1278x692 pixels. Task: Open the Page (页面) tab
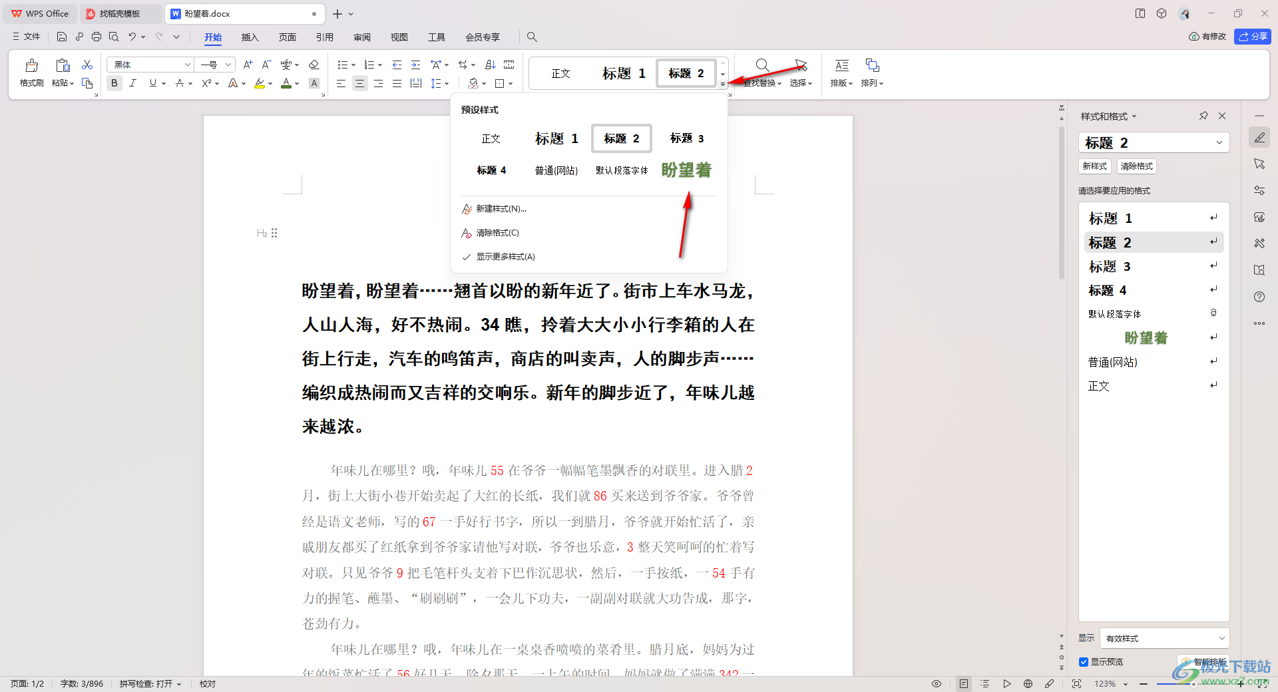[287, 37]
